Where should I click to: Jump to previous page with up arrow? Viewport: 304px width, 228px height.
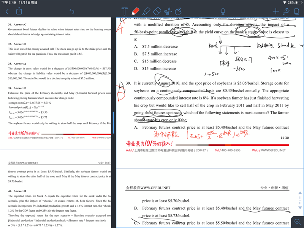(x=301, y=193)
